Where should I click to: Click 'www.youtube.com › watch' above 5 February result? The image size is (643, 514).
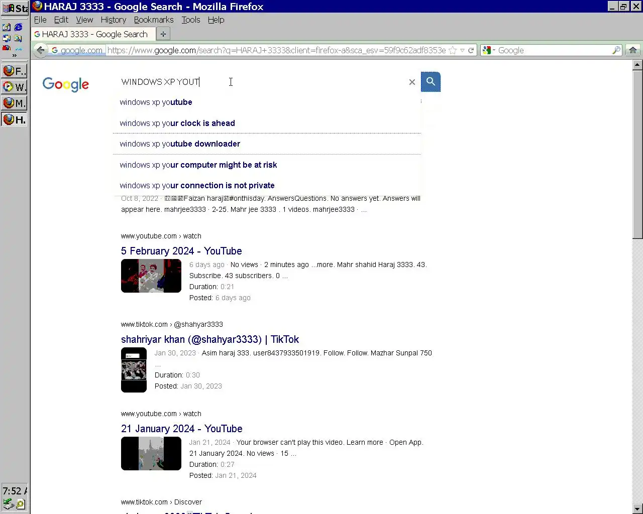click(x=161, y=236)
